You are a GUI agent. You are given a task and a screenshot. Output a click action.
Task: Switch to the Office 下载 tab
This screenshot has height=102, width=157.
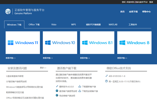point(34,25)
